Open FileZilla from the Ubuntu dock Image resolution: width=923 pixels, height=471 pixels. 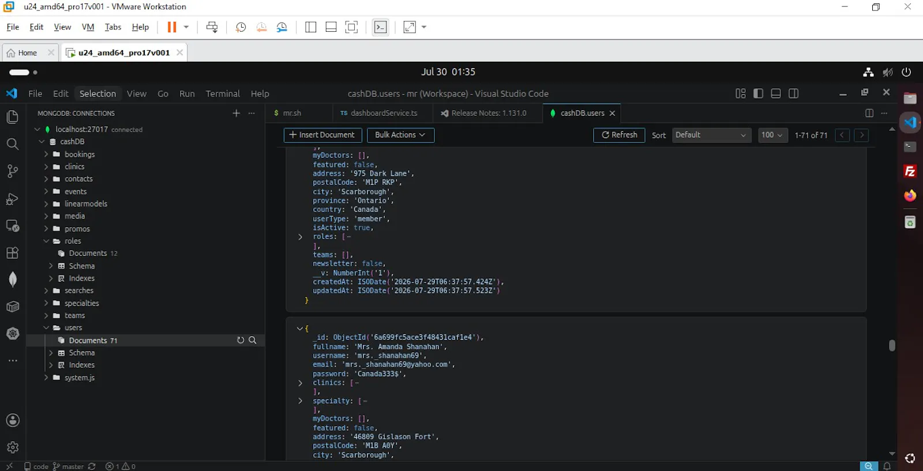(x=910, y=171)
